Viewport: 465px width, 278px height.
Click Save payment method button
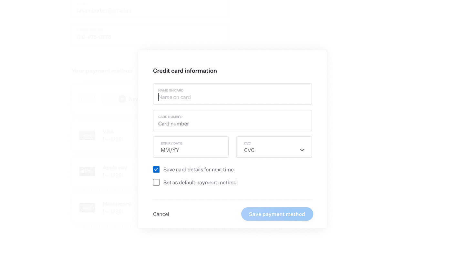[277, 214]
